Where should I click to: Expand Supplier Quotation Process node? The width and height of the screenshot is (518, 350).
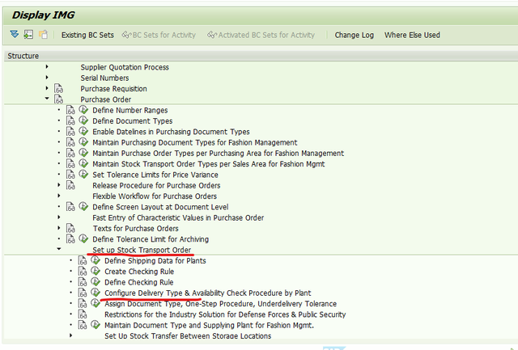[x=47, y=66]
